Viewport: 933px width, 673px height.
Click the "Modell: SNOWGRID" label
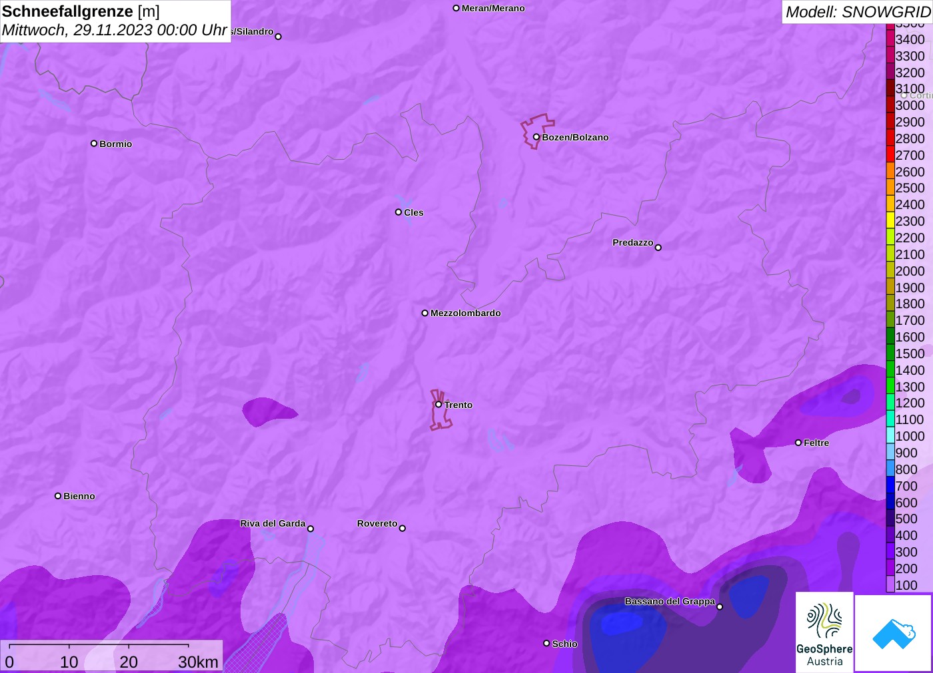click(858, 12)
